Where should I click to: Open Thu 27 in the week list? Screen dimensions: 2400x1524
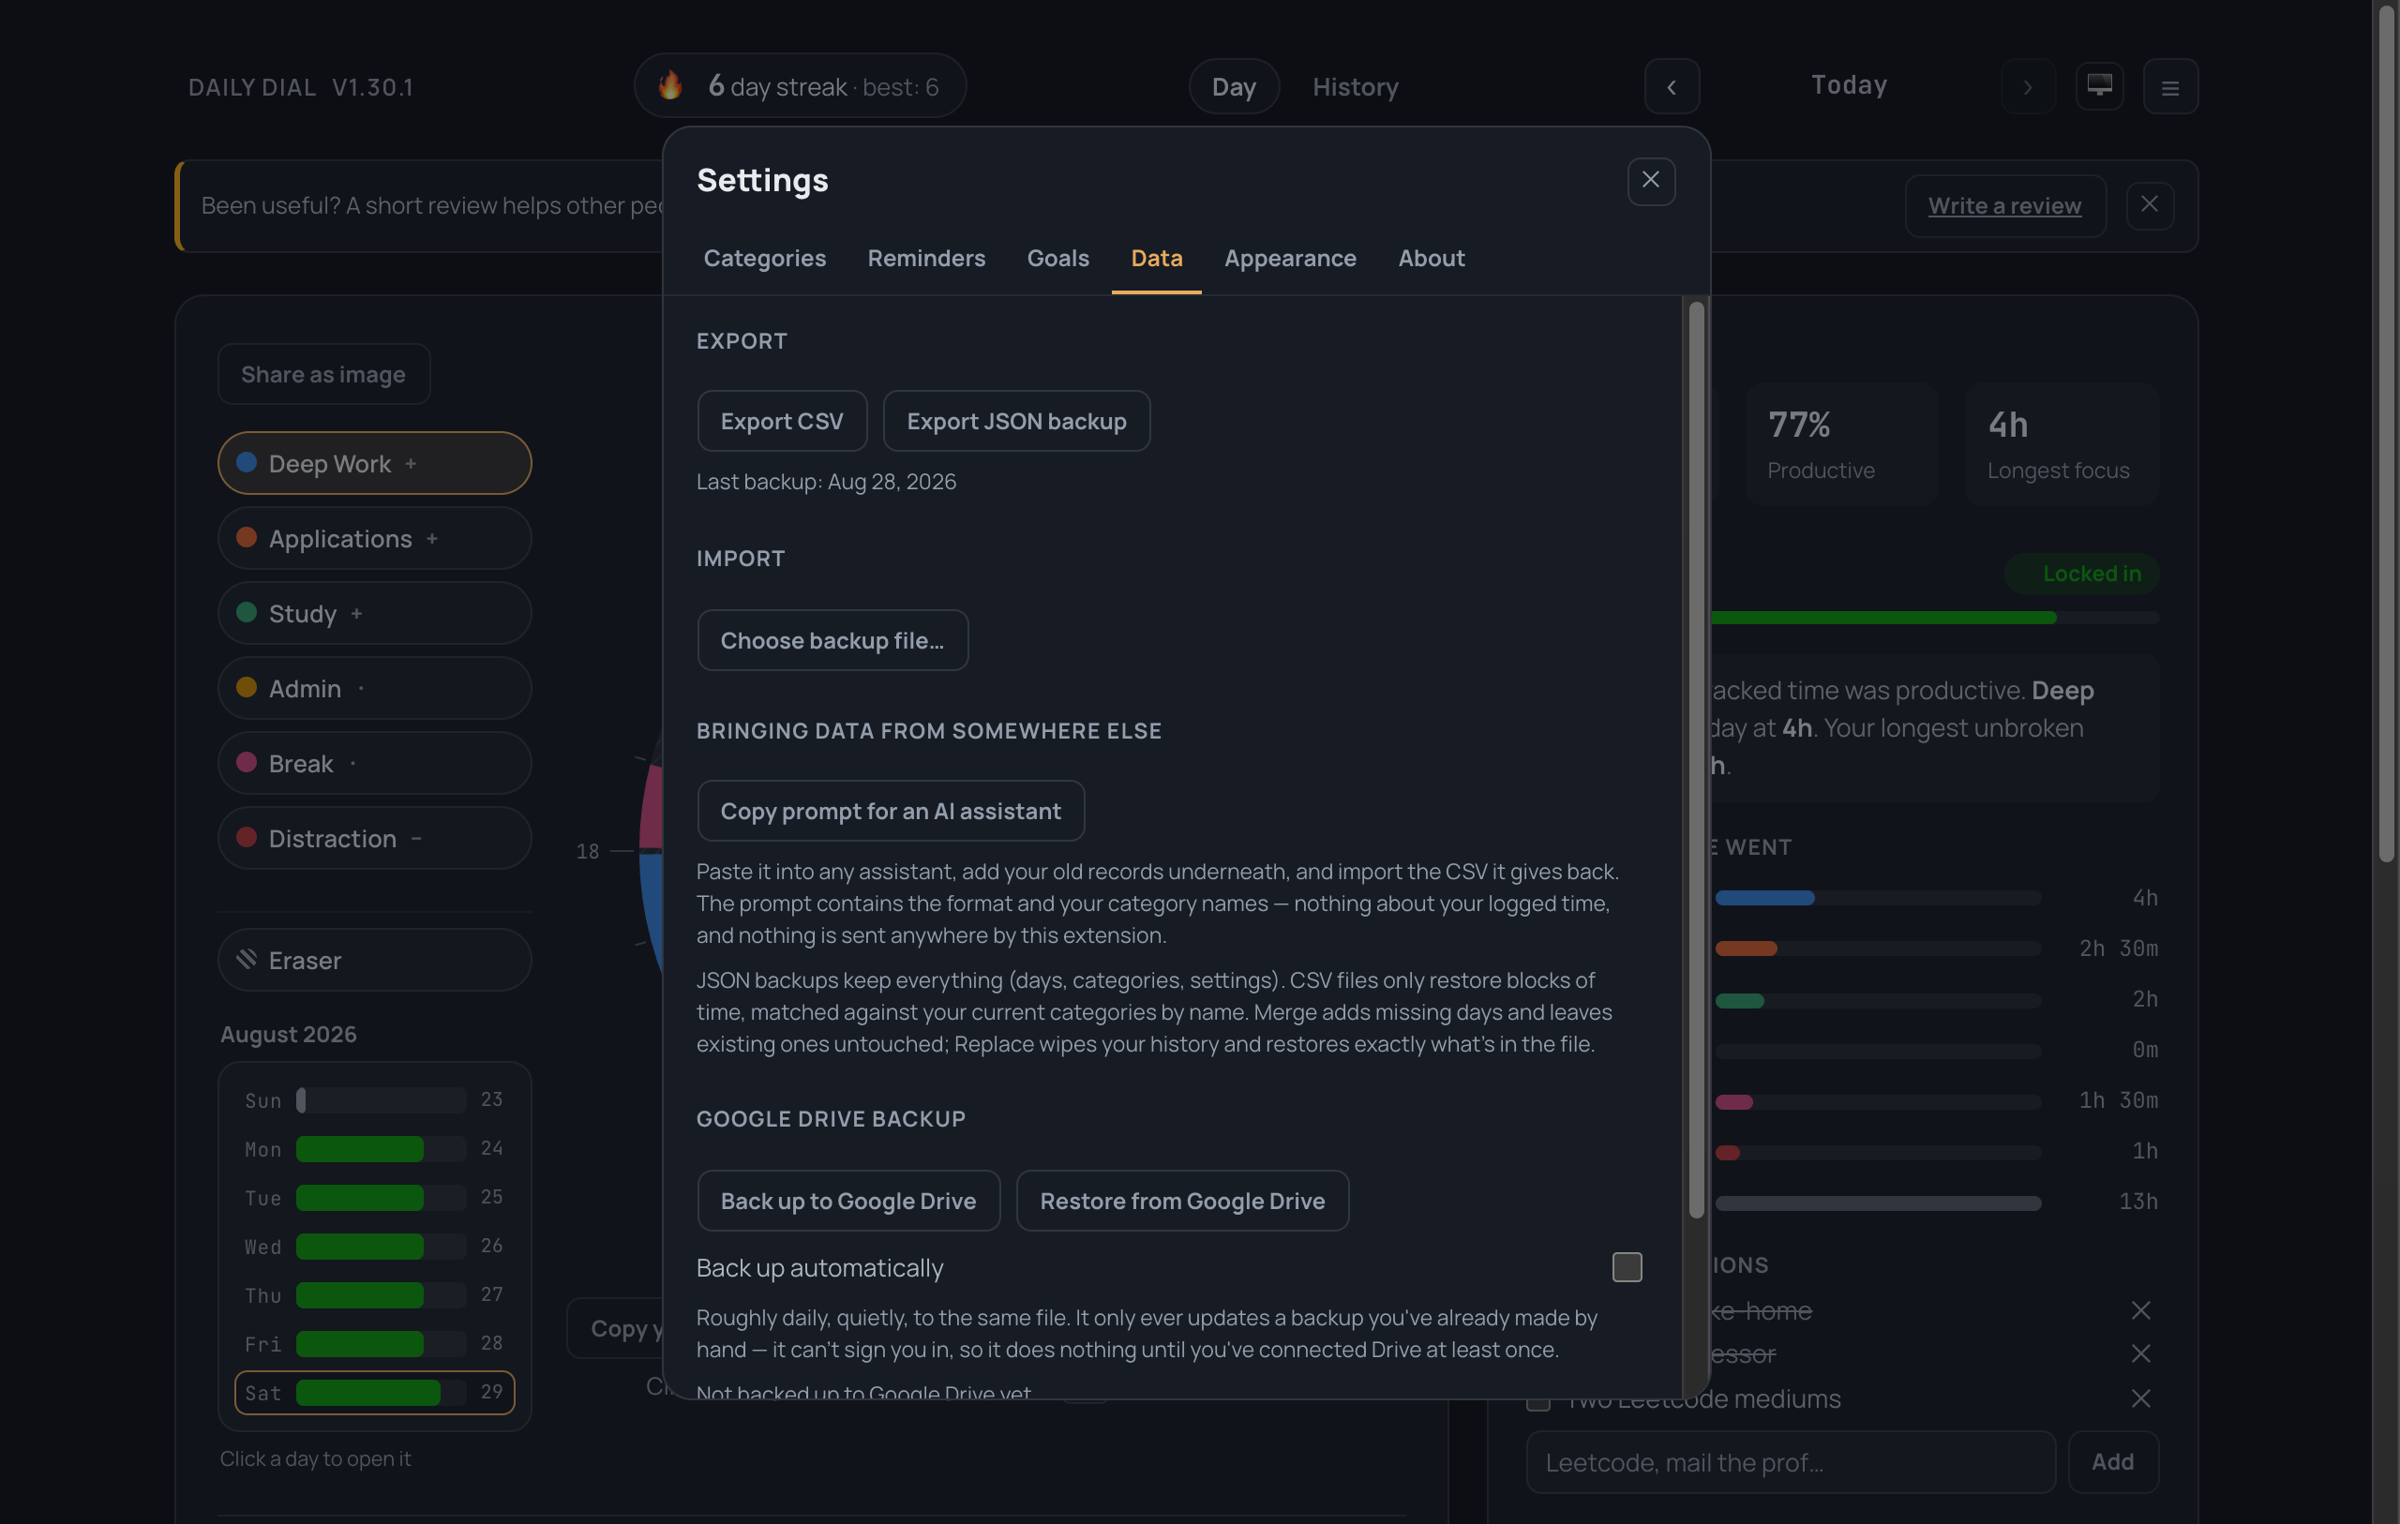pyautogui.click(x=375, y=1294)
